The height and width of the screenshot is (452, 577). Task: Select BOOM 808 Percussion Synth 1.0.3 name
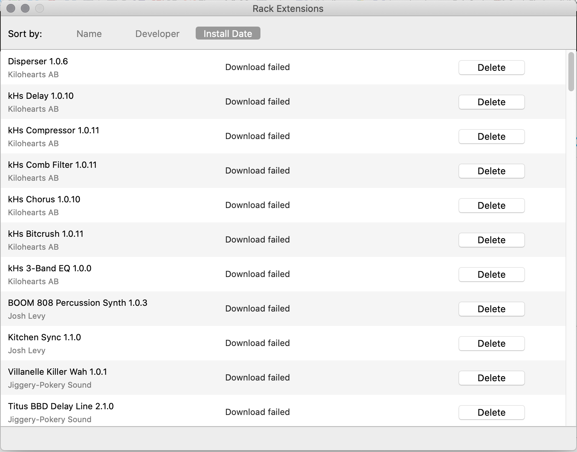pyautogui.click(x=78, y=303)
